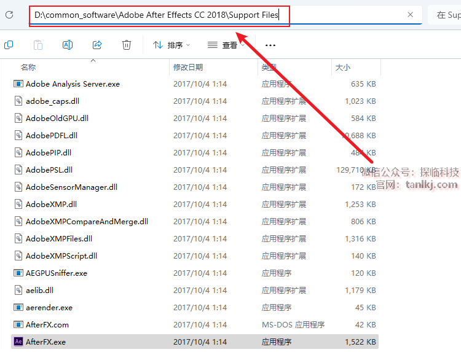
Task: Select the adobe_caps.dll file icon
Action: [x=18, y=101]
